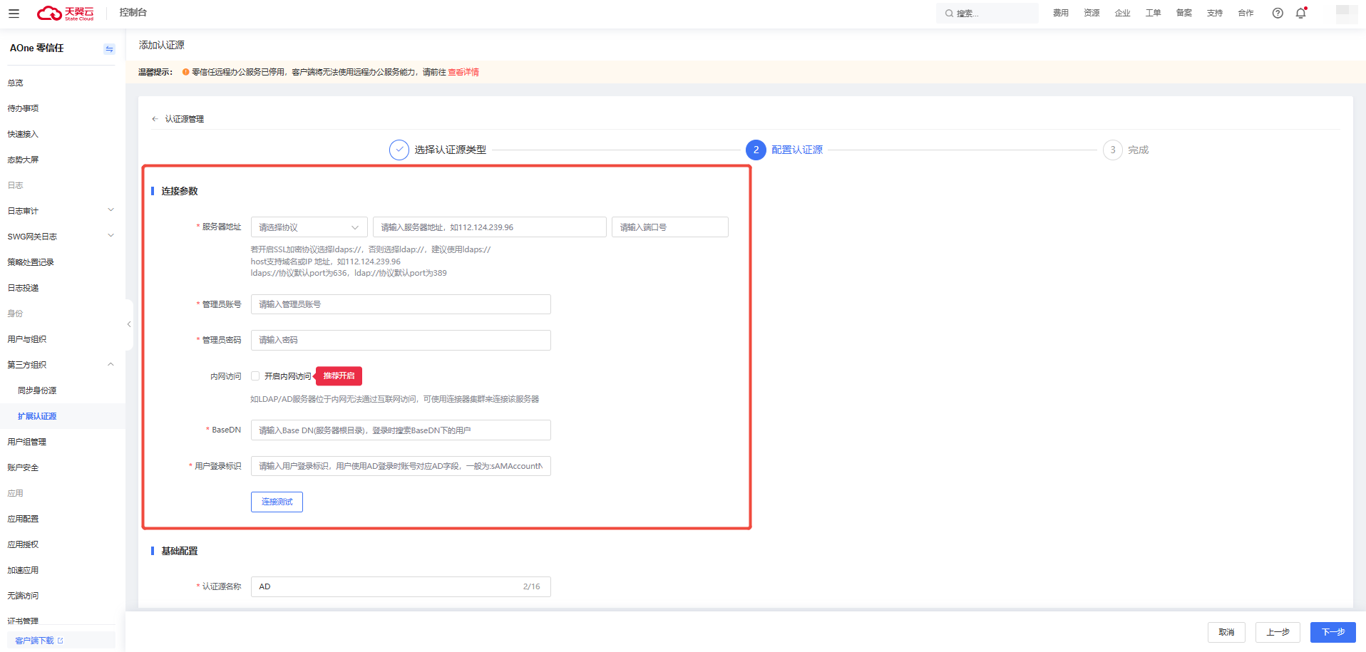Viewport: 1366px width, 652px height.
Task: Click the back arrow beside 认证源管理
Action: pyautogui.click(x=155, y=119)
